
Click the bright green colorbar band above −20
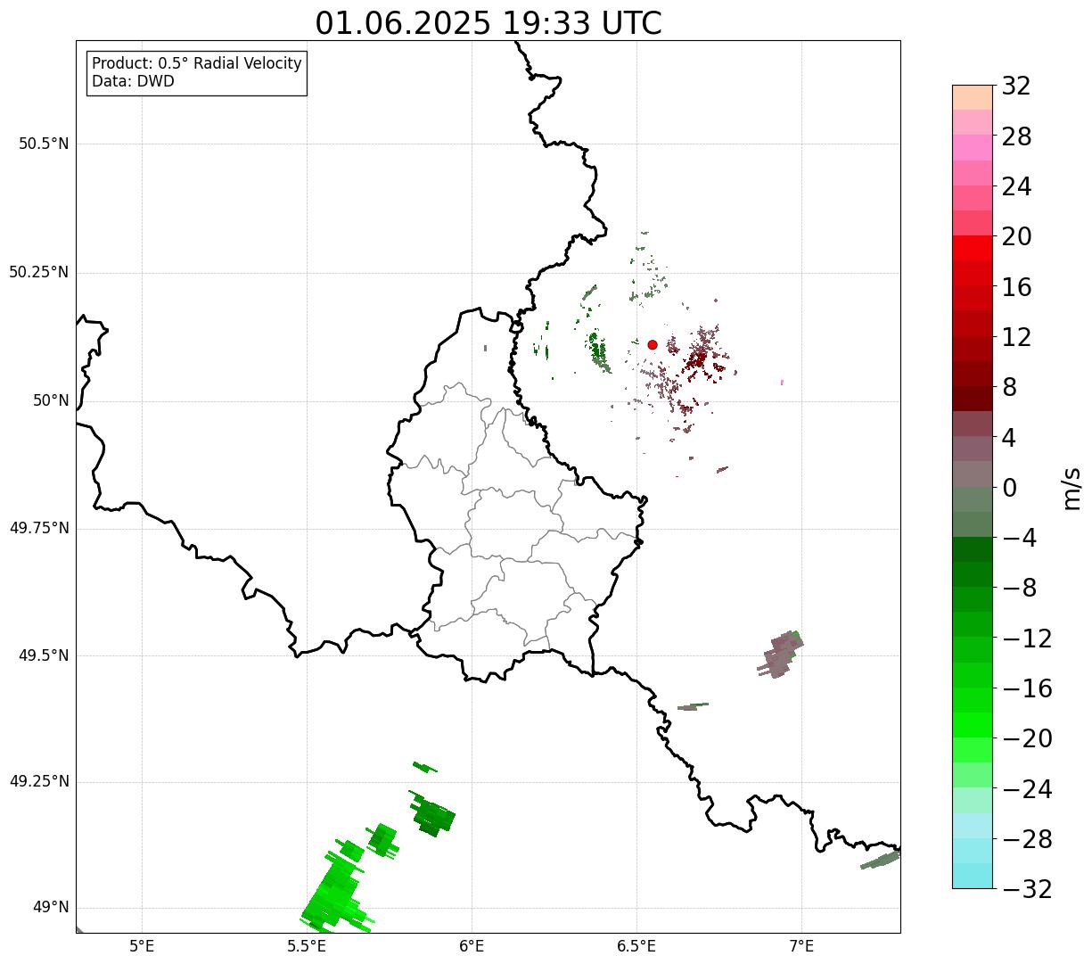(x=973, y=725)
